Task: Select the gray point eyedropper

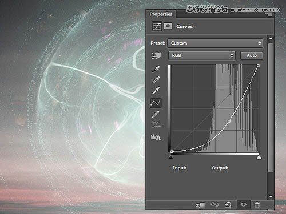Action: point(156,80)
